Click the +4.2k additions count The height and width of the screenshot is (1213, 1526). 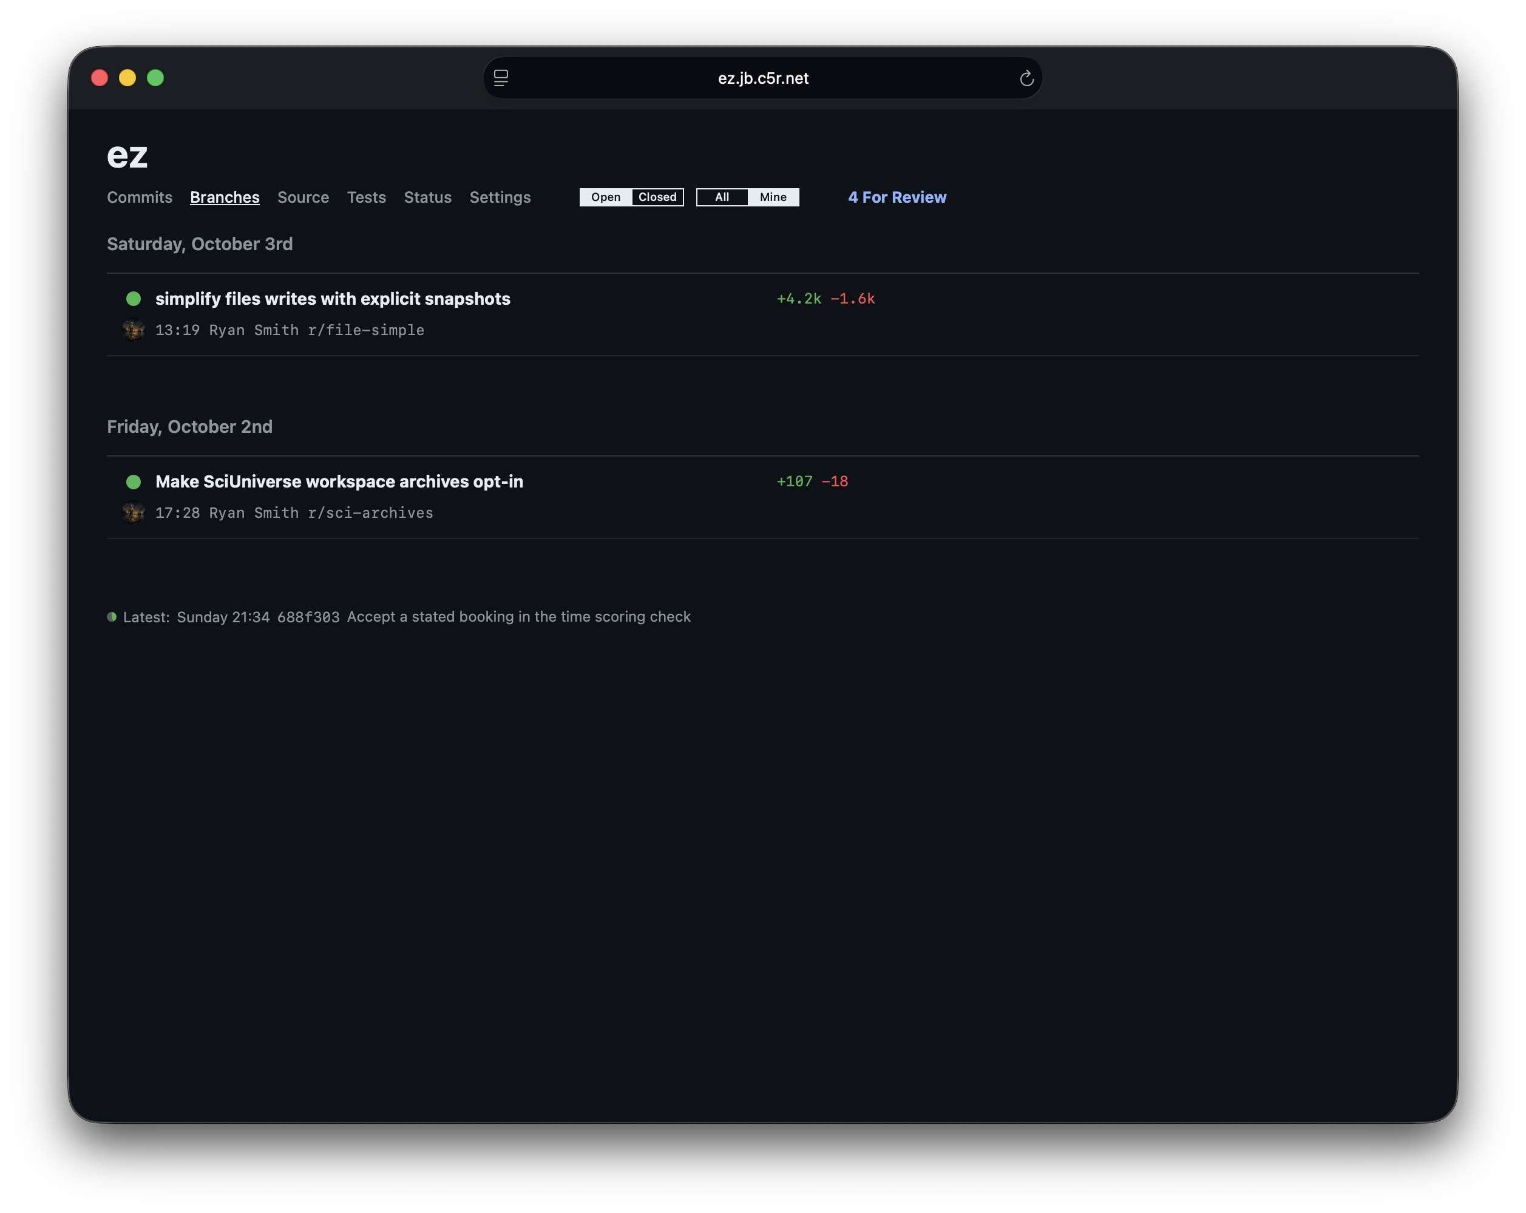798,299
